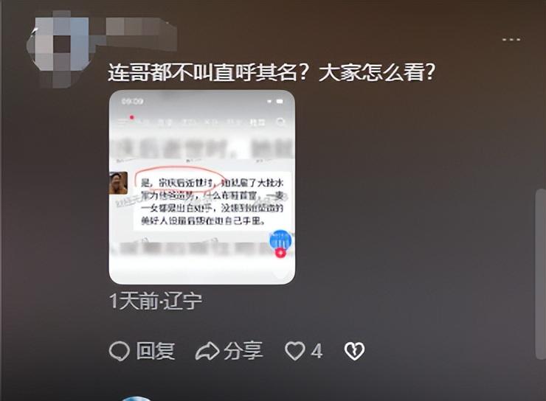Click the red plus badge in screenshot

(x=280, y=253)
